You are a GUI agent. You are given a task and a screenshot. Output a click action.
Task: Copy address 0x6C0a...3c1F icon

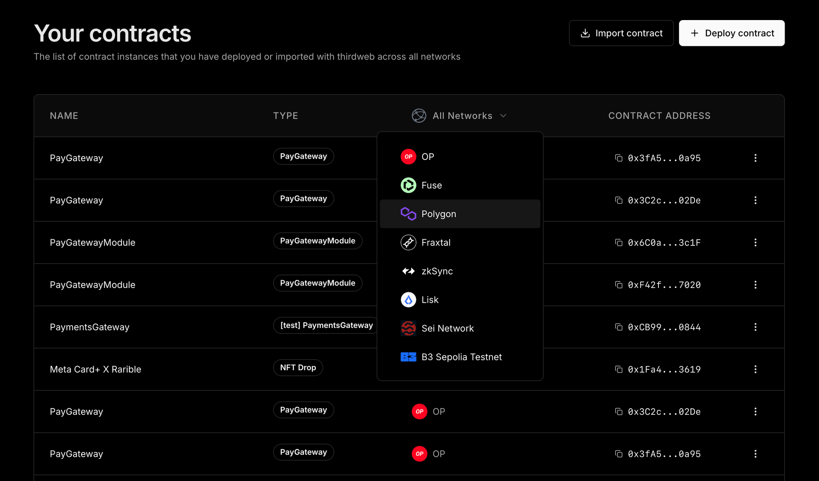[x=618, y=243]
